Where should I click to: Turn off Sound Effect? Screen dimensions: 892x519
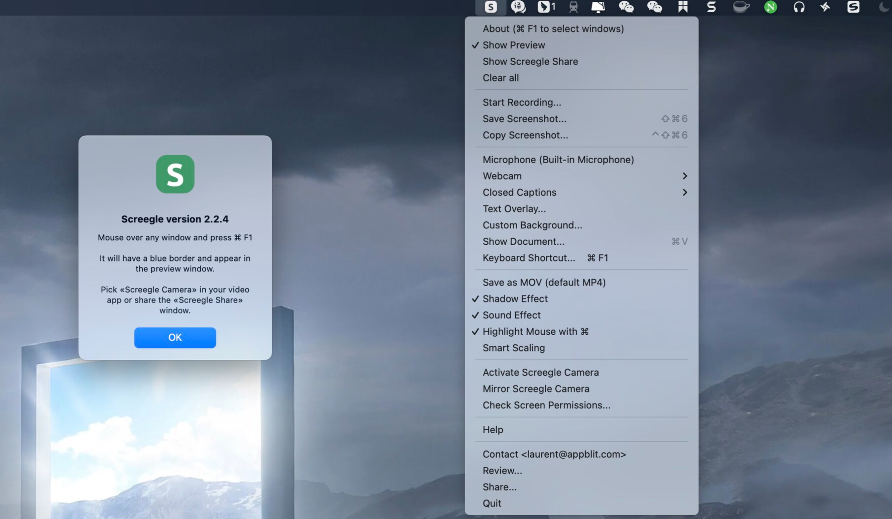click(x=582, y=315)
